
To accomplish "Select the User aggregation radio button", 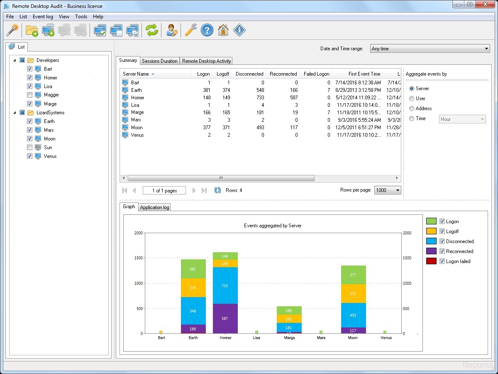I will 412,98.
